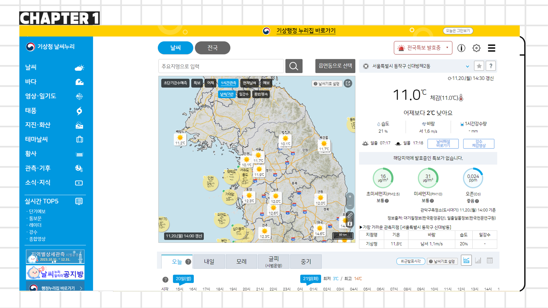Click the favorite star button
Image resolution: width=548 pixels, height=308 pixels.
point(479,66)
